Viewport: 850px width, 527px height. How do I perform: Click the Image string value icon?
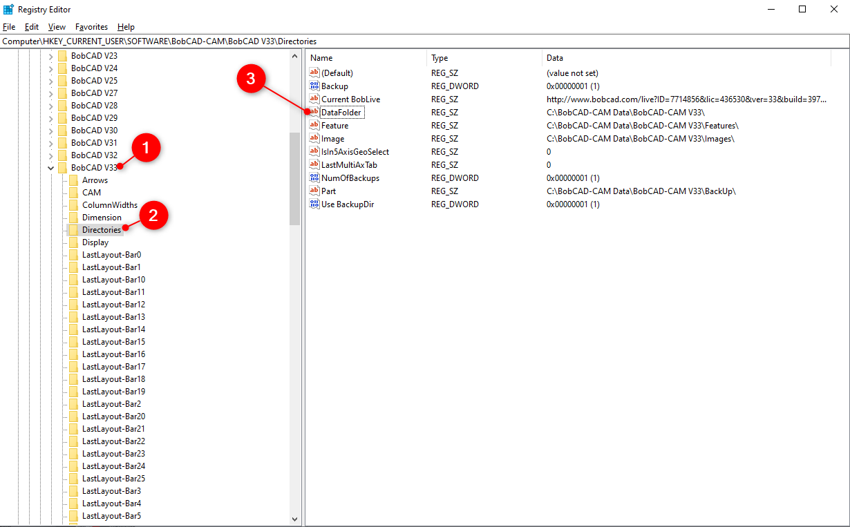314,138
